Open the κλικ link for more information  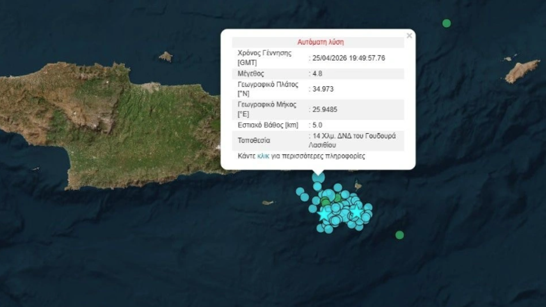[263, 156]
